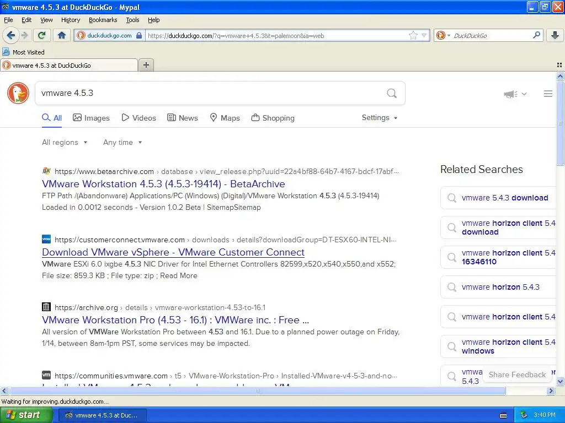Click the vertical scrollbar down arrow
Screen dimensions: 565x423
(560, 382)
